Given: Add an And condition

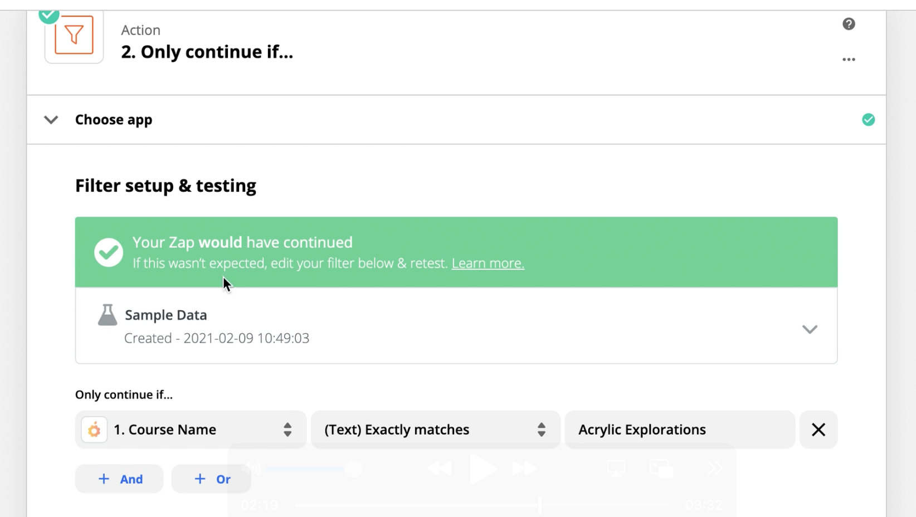Looking at the screenshot, I should click(120, 479).
